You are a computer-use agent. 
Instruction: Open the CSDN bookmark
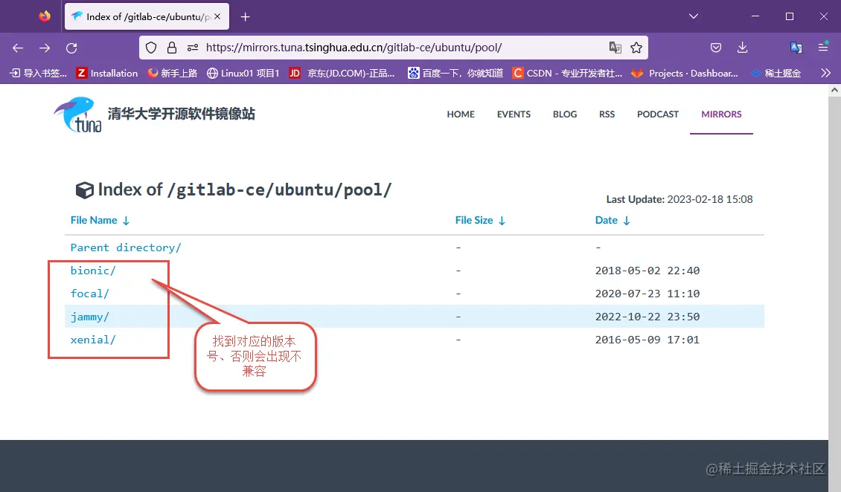(567, 73)
